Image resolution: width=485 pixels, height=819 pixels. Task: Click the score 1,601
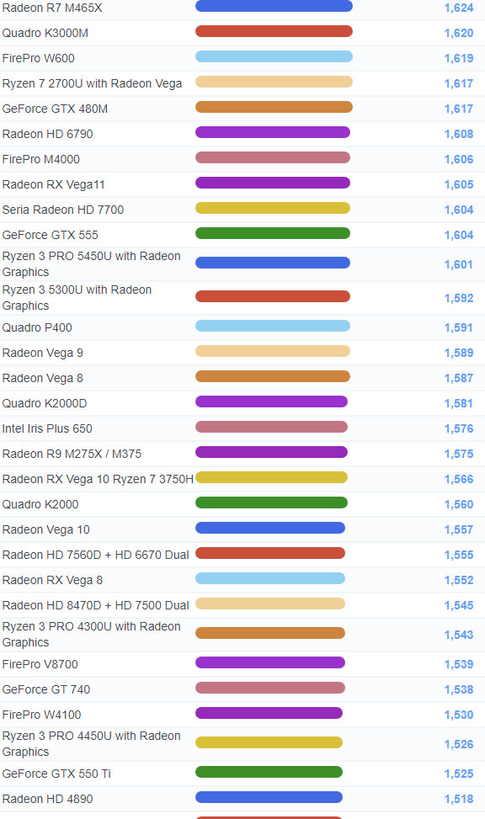click(459, 264)
